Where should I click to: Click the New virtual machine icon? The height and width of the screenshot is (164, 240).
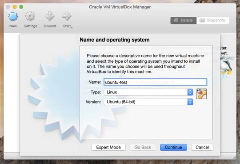(13, 16)
